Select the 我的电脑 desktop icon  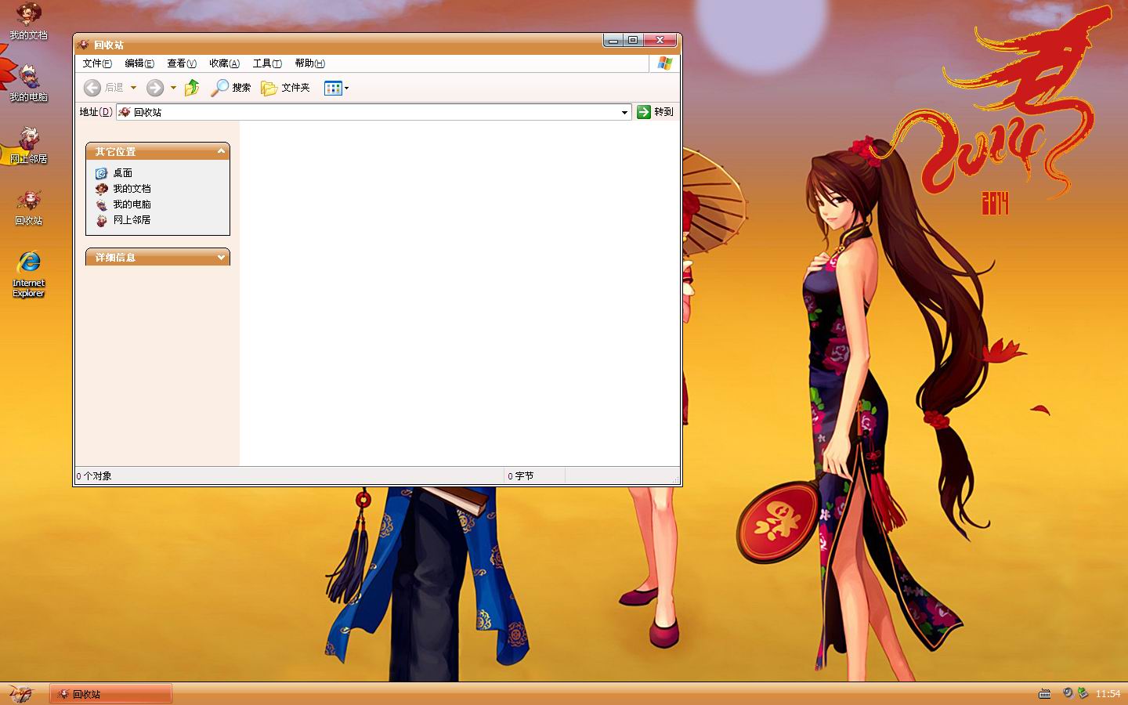pos(28,83)
